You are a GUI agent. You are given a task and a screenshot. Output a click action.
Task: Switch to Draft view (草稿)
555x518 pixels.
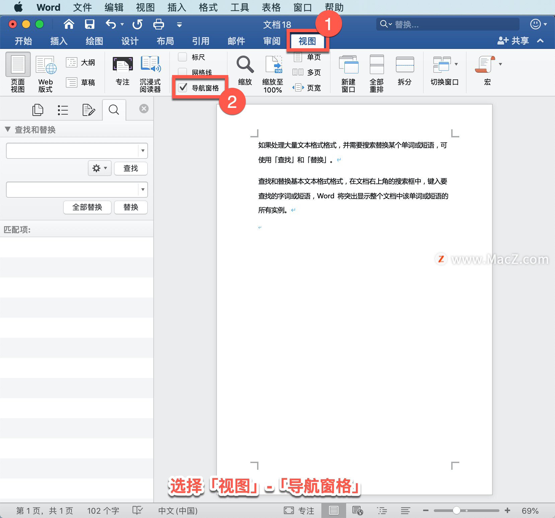click(81, 82)
